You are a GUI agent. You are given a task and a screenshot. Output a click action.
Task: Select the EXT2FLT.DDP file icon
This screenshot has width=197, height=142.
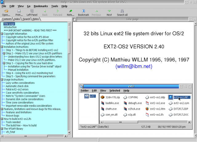pos(171,109)
